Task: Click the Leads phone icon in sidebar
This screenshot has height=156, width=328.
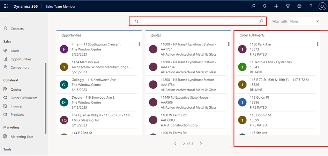Action: 6,51
